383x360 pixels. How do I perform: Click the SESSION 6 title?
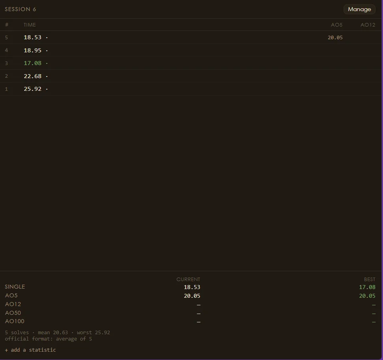[x=21, y=9]
